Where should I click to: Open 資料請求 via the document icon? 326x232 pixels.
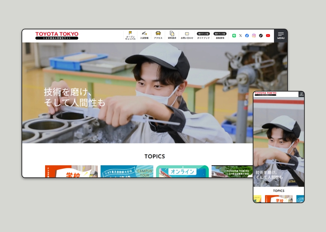(171, 35)
